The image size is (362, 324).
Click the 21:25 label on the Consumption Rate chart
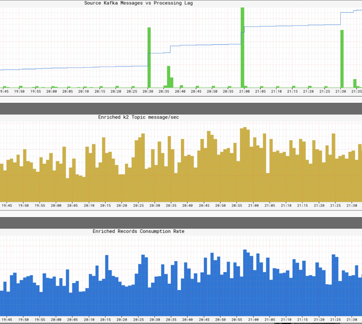click(x=335, y=320)
